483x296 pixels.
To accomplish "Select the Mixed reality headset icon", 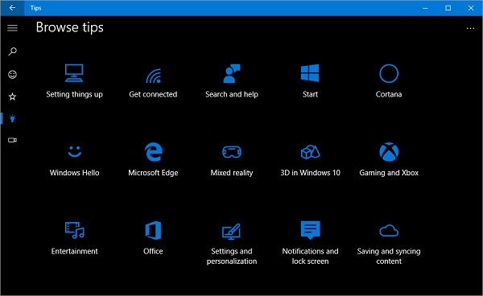I will tap(232, 152).
